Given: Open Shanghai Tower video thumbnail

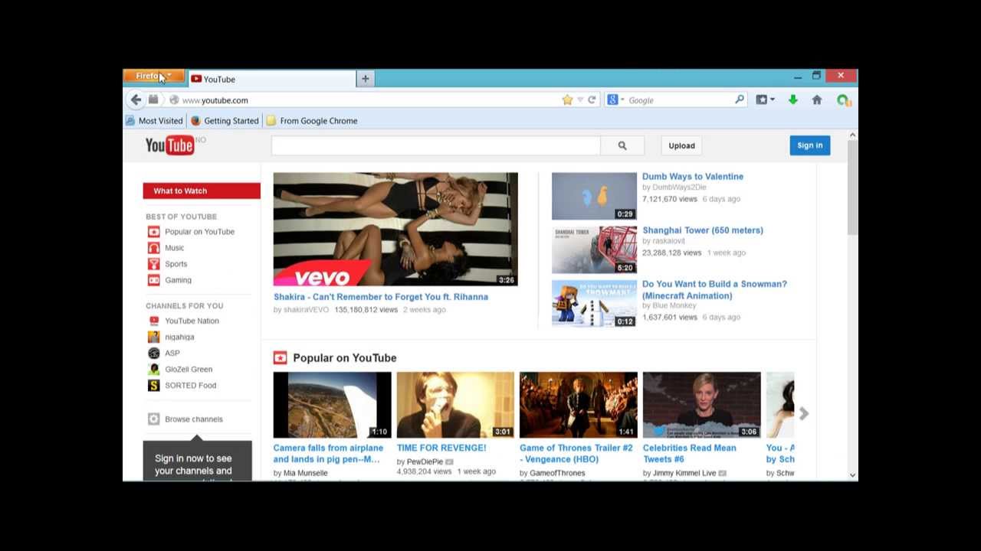Looking at the screenshot, I should (x=594, y=249).
